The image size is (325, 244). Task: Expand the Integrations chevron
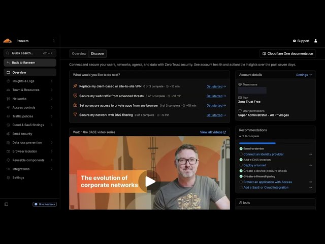pos(52,169)
